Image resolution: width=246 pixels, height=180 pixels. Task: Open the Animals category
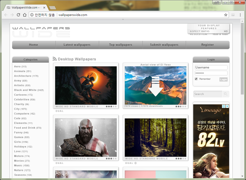(23, 71)
